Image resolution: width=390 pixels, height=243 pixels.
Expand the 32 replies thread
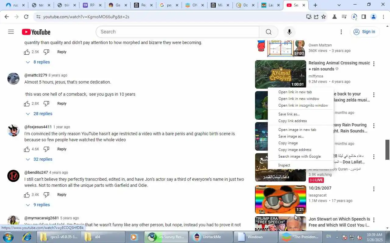39,159
